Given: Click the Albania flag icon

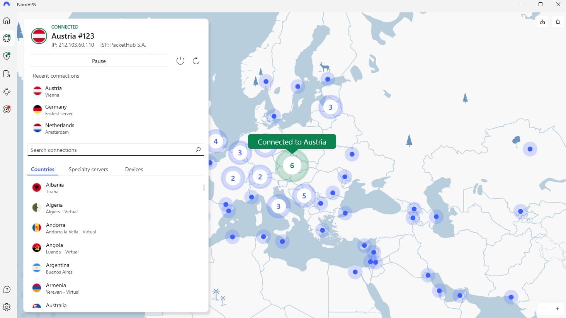Looking at the screenshot, I should point(37,188).
